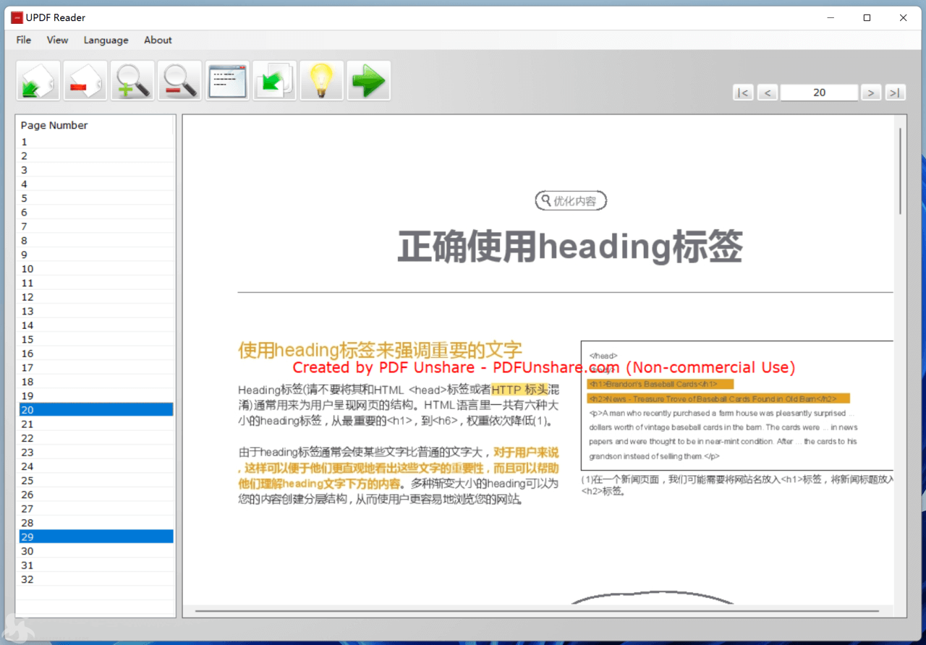Select page 18 in the page list

pyautogui.click(x=96, y=382)
